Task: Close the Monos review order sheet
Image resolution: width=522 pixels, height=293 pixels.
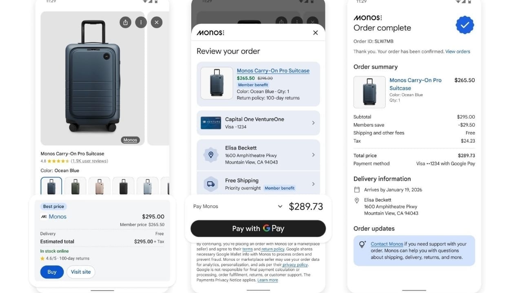Action: pos(315,33)
